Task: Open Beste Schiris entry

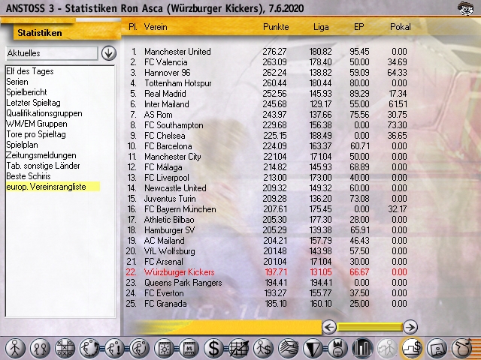Action: [x=29, y=176]
